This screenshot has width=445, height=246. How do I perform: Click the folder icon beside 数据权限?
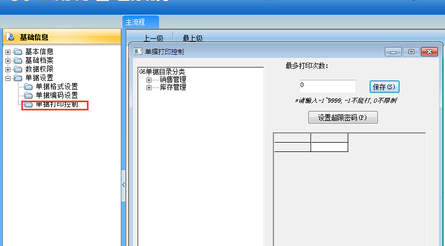[x=18, y=69]
